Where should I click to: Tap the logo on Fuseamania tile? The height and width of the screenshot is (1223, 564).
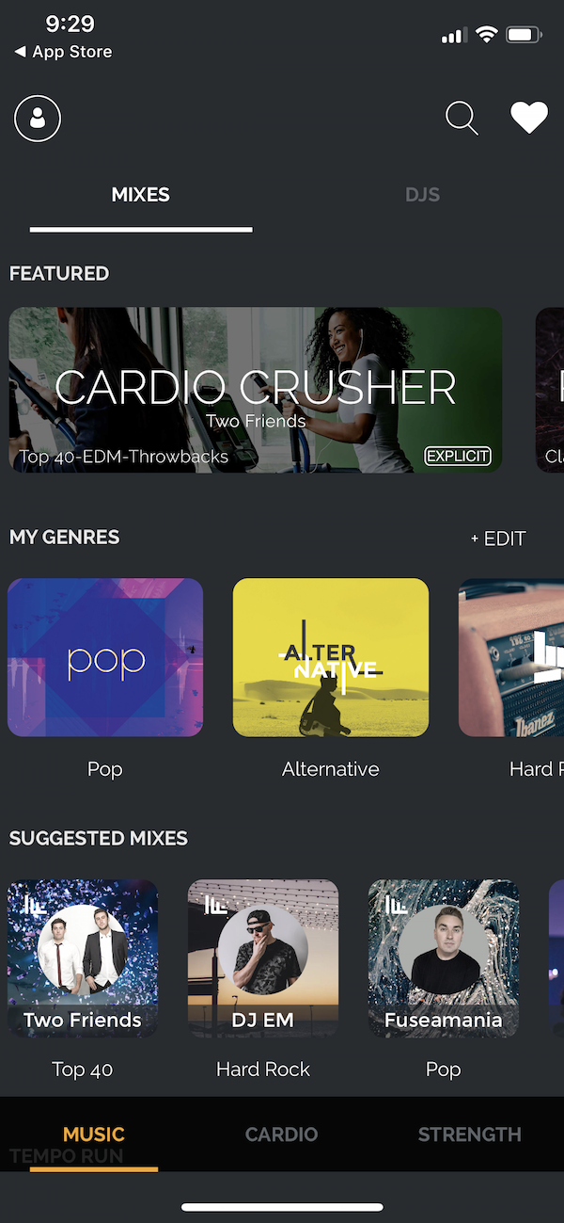coord(396,906)
